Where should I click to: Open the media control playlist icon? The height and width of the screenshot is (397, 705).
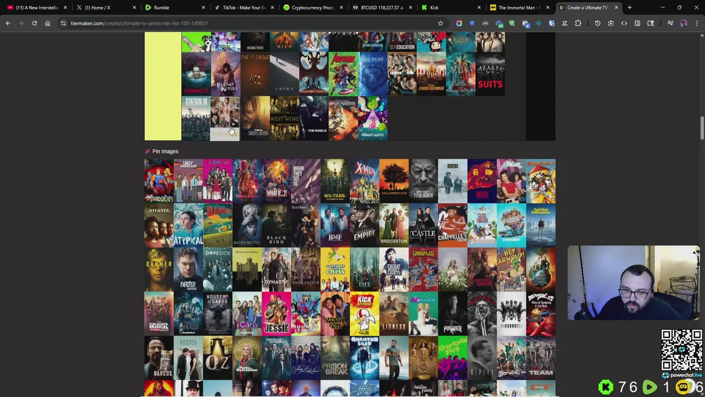point(670,23)
